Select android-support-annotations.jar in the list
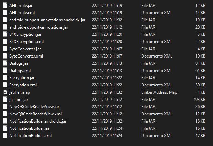 pyautogui.click(x=39, y=27)
